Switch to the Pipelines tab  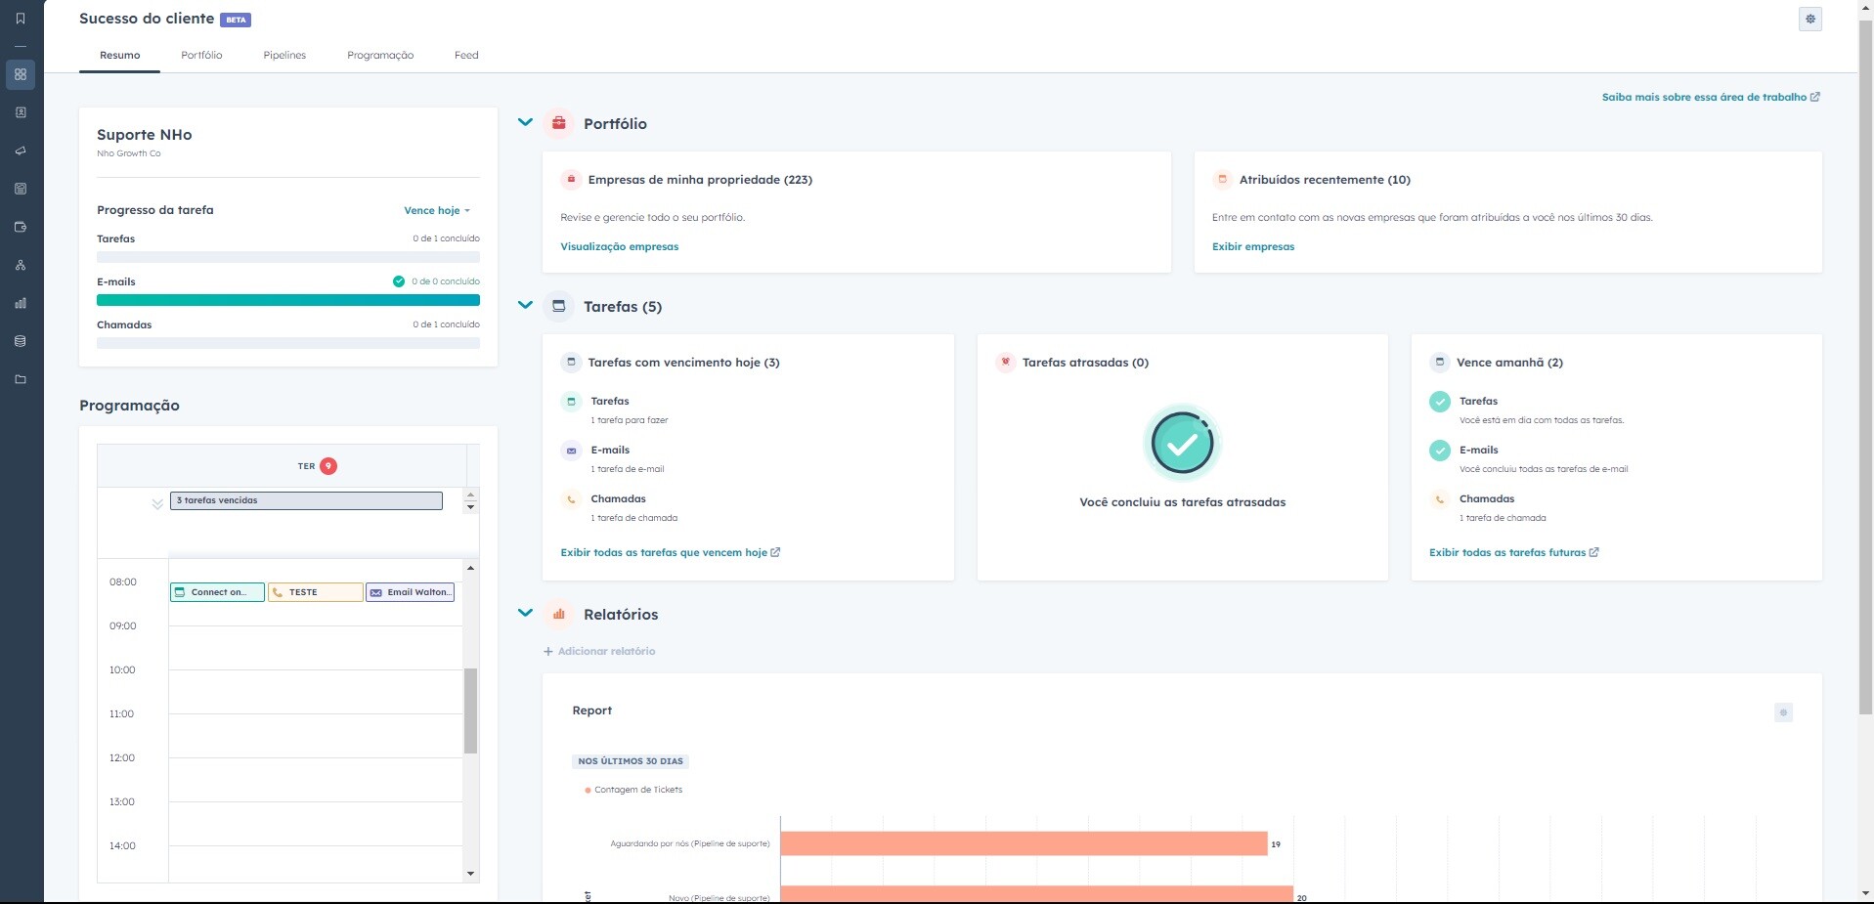[284, 55]
